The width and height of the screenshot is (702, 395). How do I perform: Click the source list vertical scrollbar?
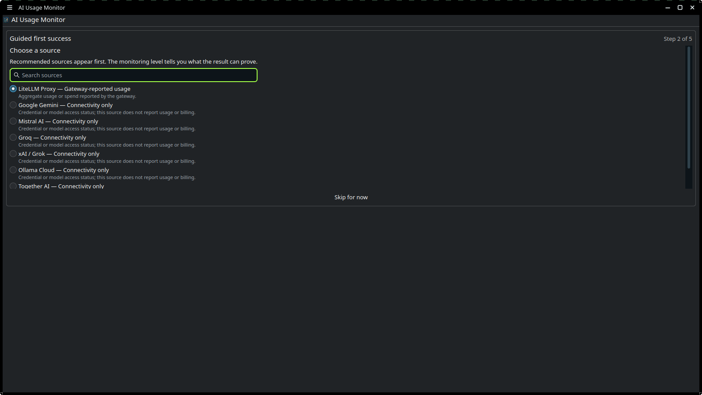689,117
